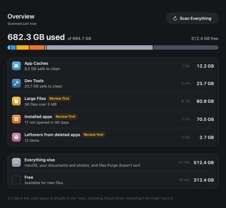Click the of 994.7 GB text
Image resolution: width=226 pixels, height=208 pixels.
[79, 39]
